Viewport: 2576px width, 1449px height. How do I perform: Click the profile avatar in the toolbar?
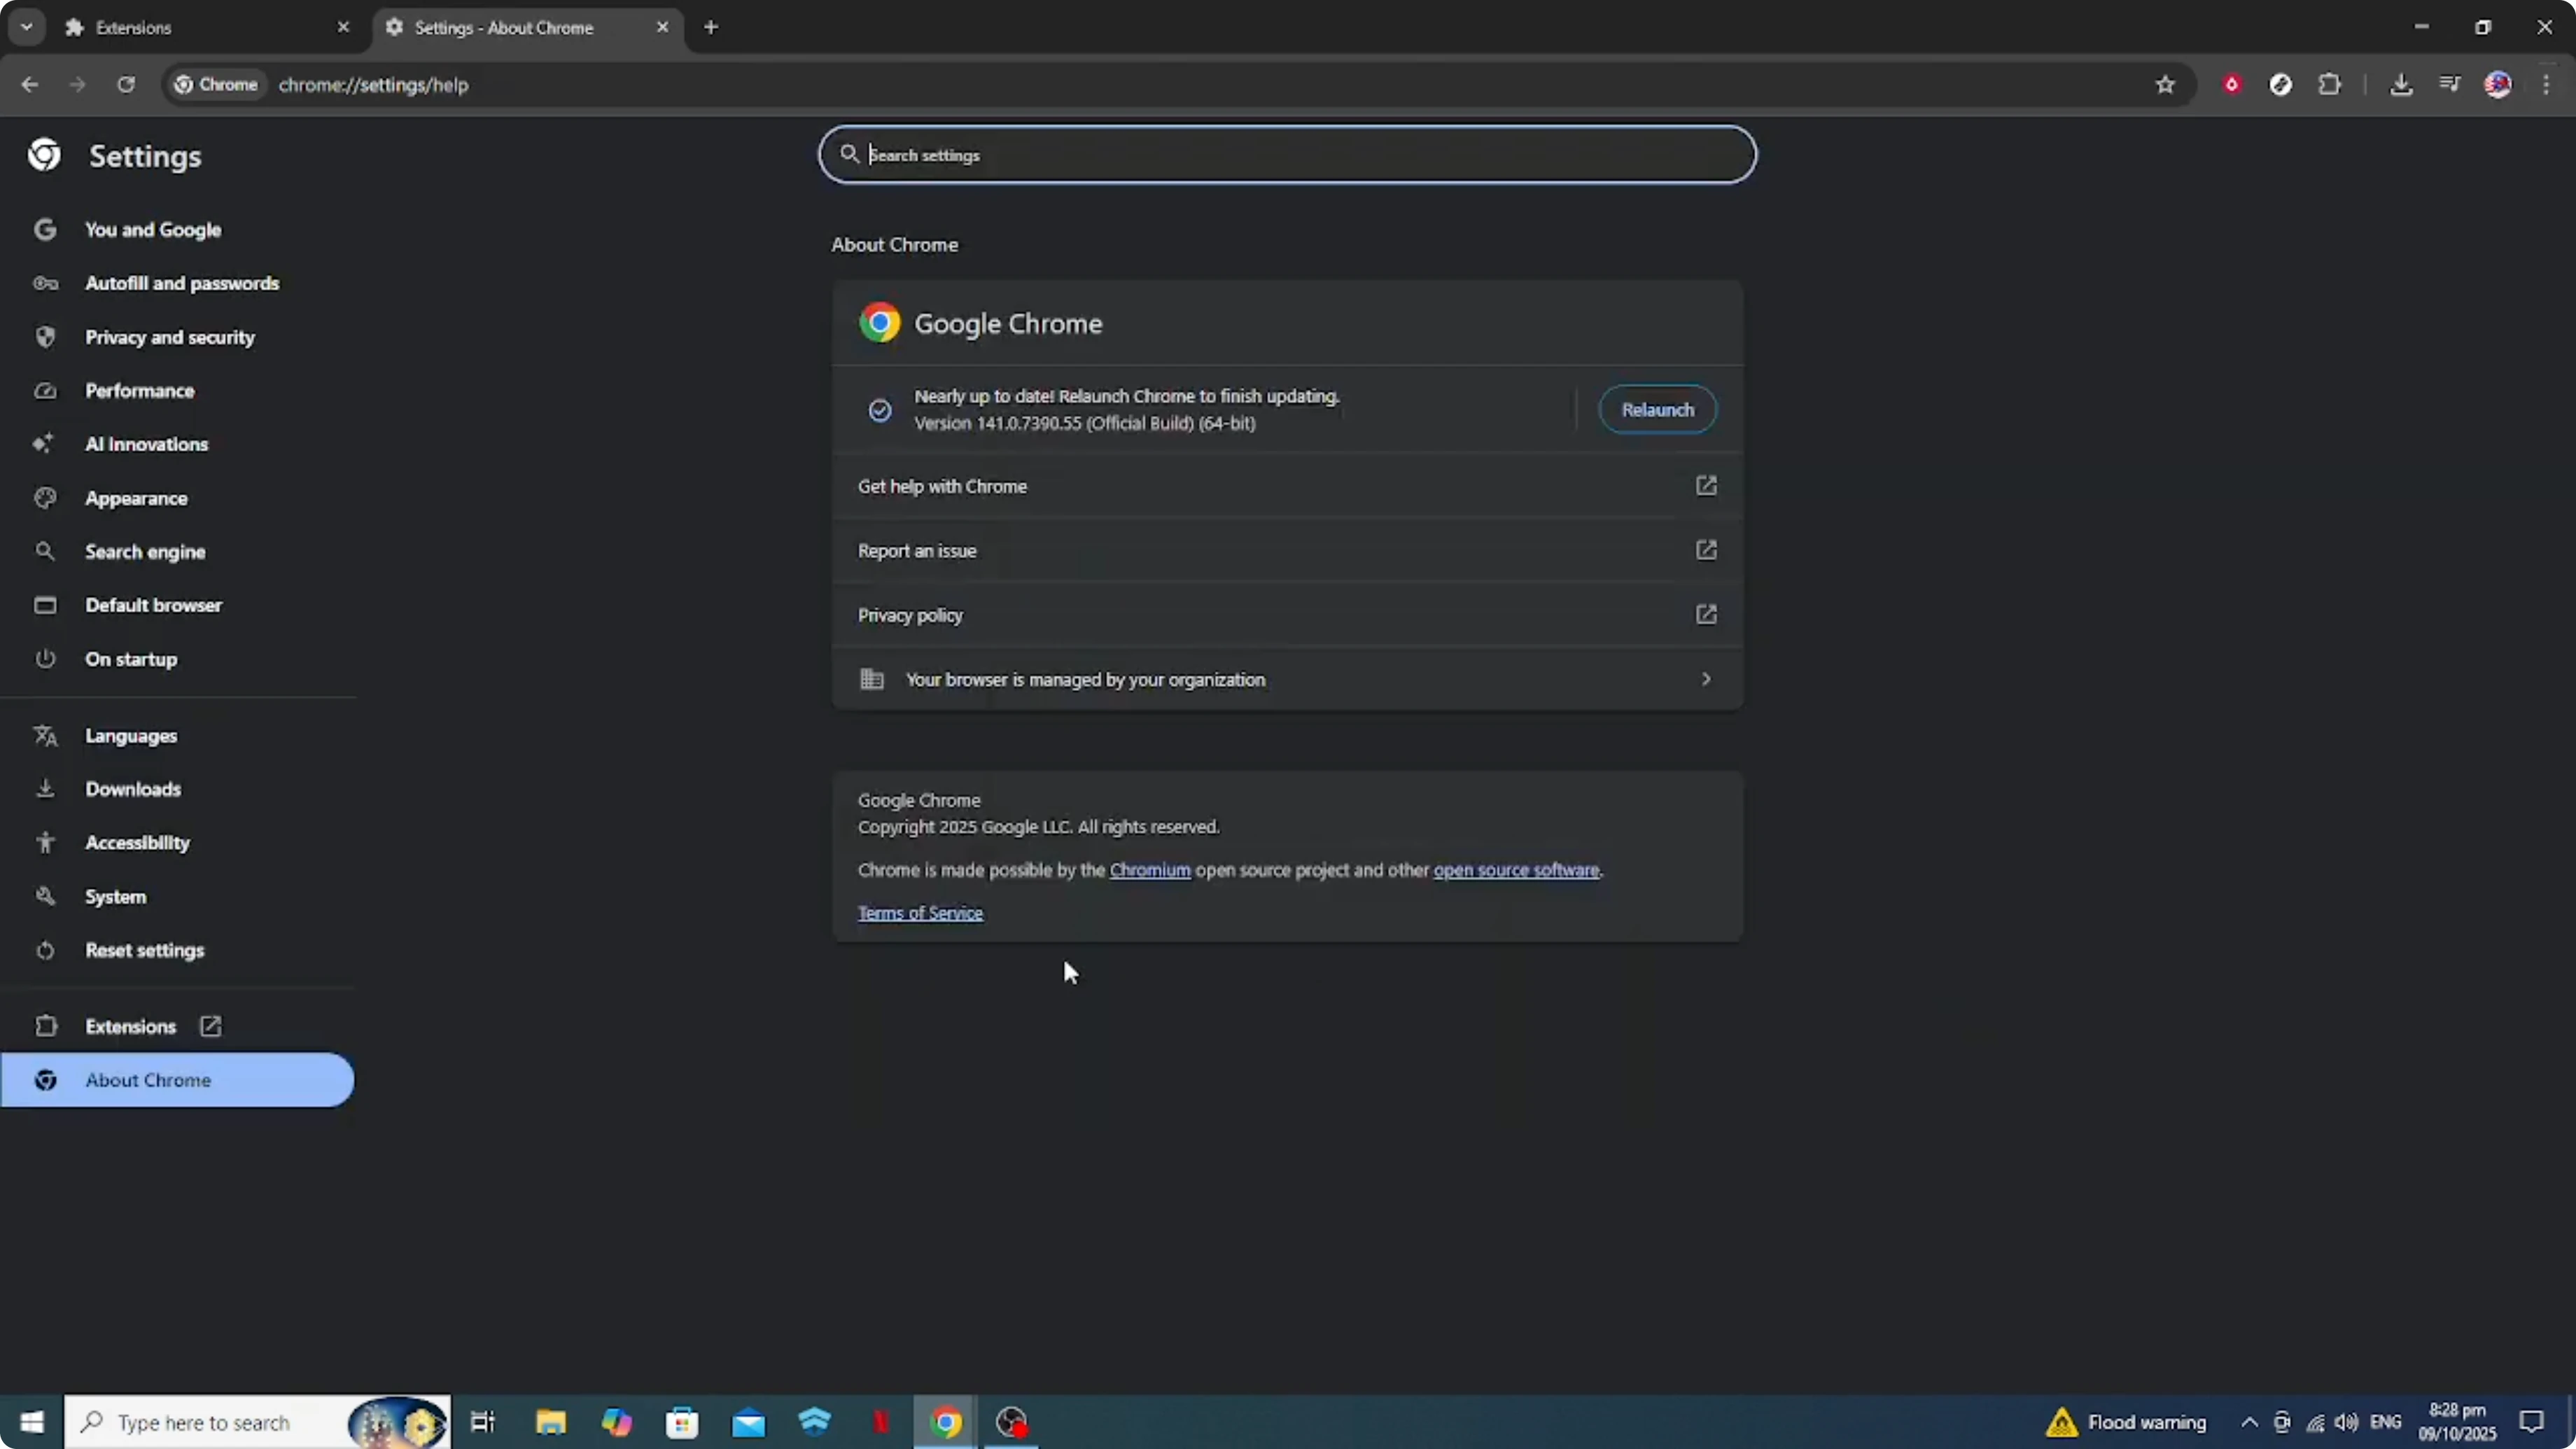click(2499, 84)
